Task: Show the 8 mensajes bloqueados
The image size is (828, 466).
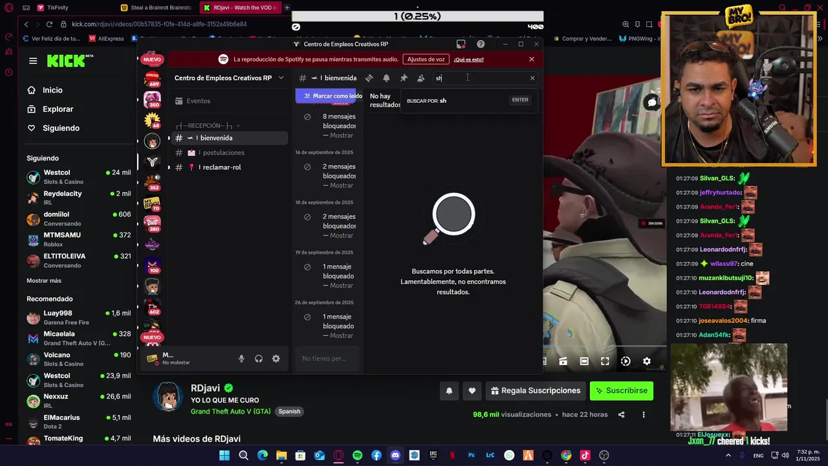Action: (x=342, y=135)
